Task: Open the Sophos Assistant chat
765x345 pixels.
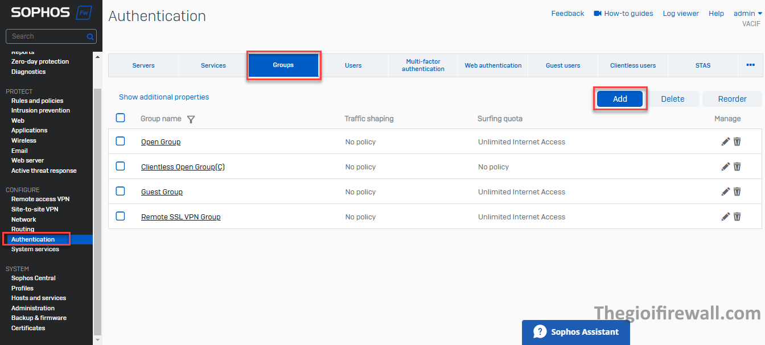Action: click(x=575, y=332)
